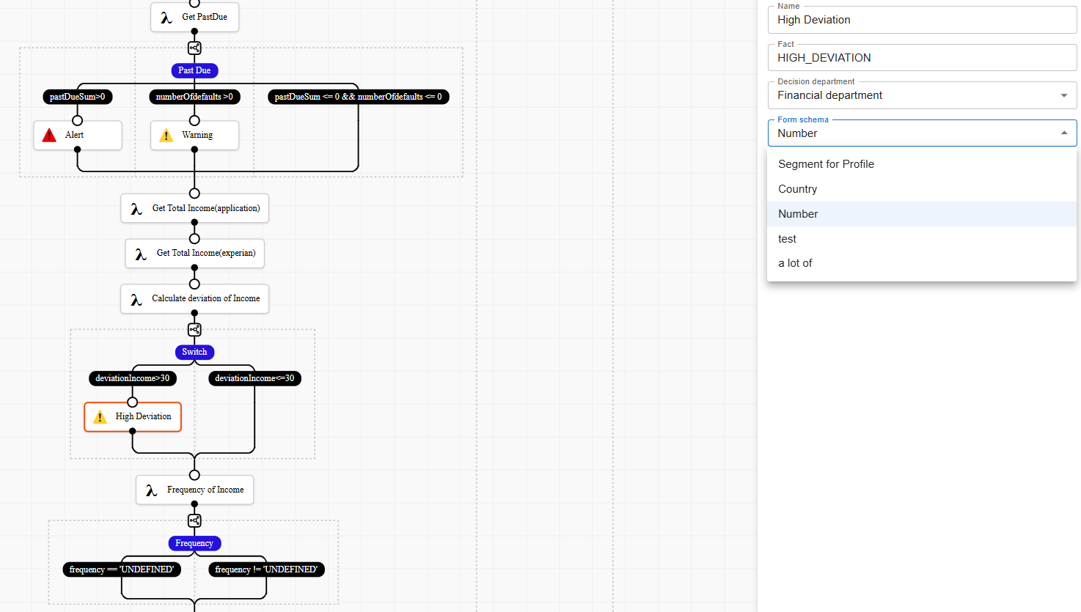Select the 'test' form schema option
Screen dimensions: 1081x612
[x=787, y=239]
